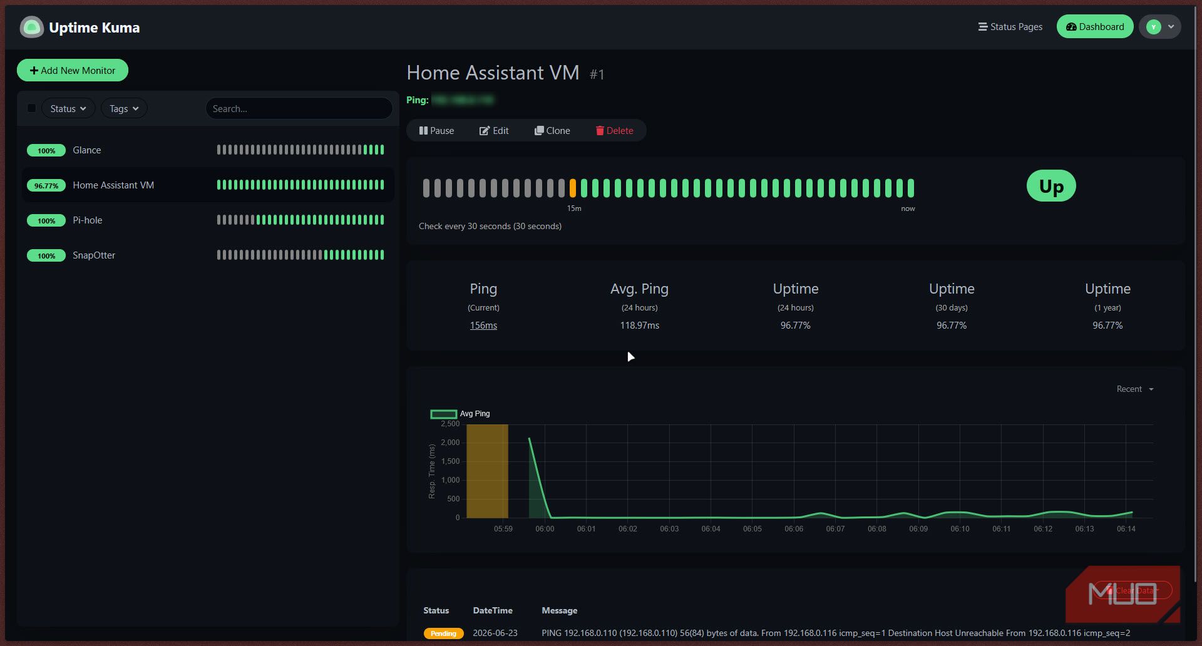This screenshot has width=1202, height=646.
Task: Delete this monitor
Action: [614, 130]
